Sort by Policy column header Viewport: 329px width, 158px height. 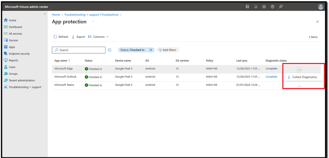pos(210,61)
